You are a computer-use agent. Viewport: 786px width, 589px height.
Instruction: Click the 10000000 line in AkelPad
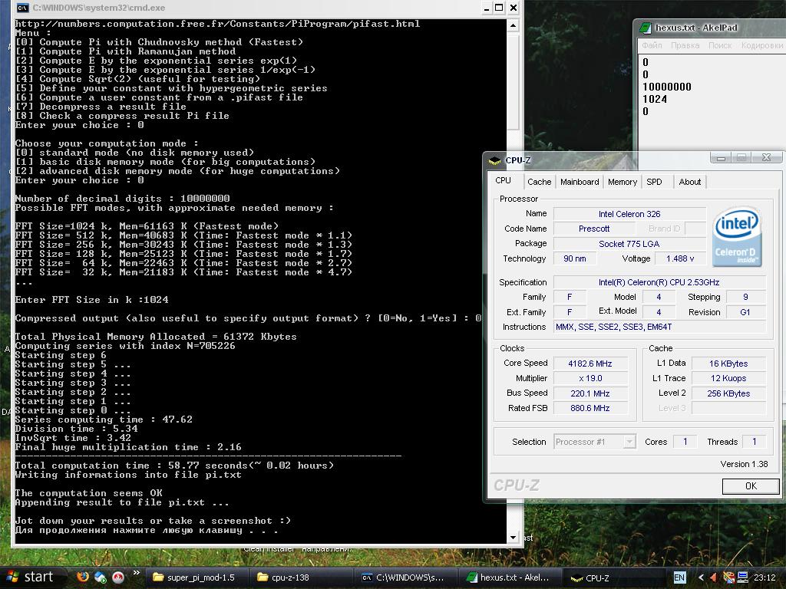pyautogui.click(x=667, y=87)
